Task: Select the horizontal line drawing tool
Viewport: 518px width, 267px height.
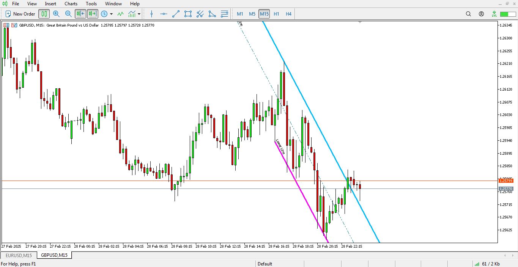Action: (164, 14)
